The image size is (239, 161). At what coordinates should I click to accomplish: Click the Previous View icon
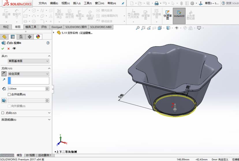(x=149, y=28)
